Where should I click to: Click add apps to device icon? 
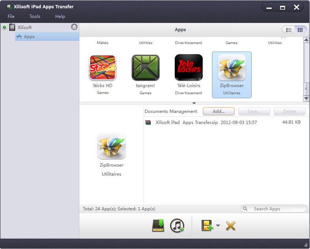tap(207, 225)
